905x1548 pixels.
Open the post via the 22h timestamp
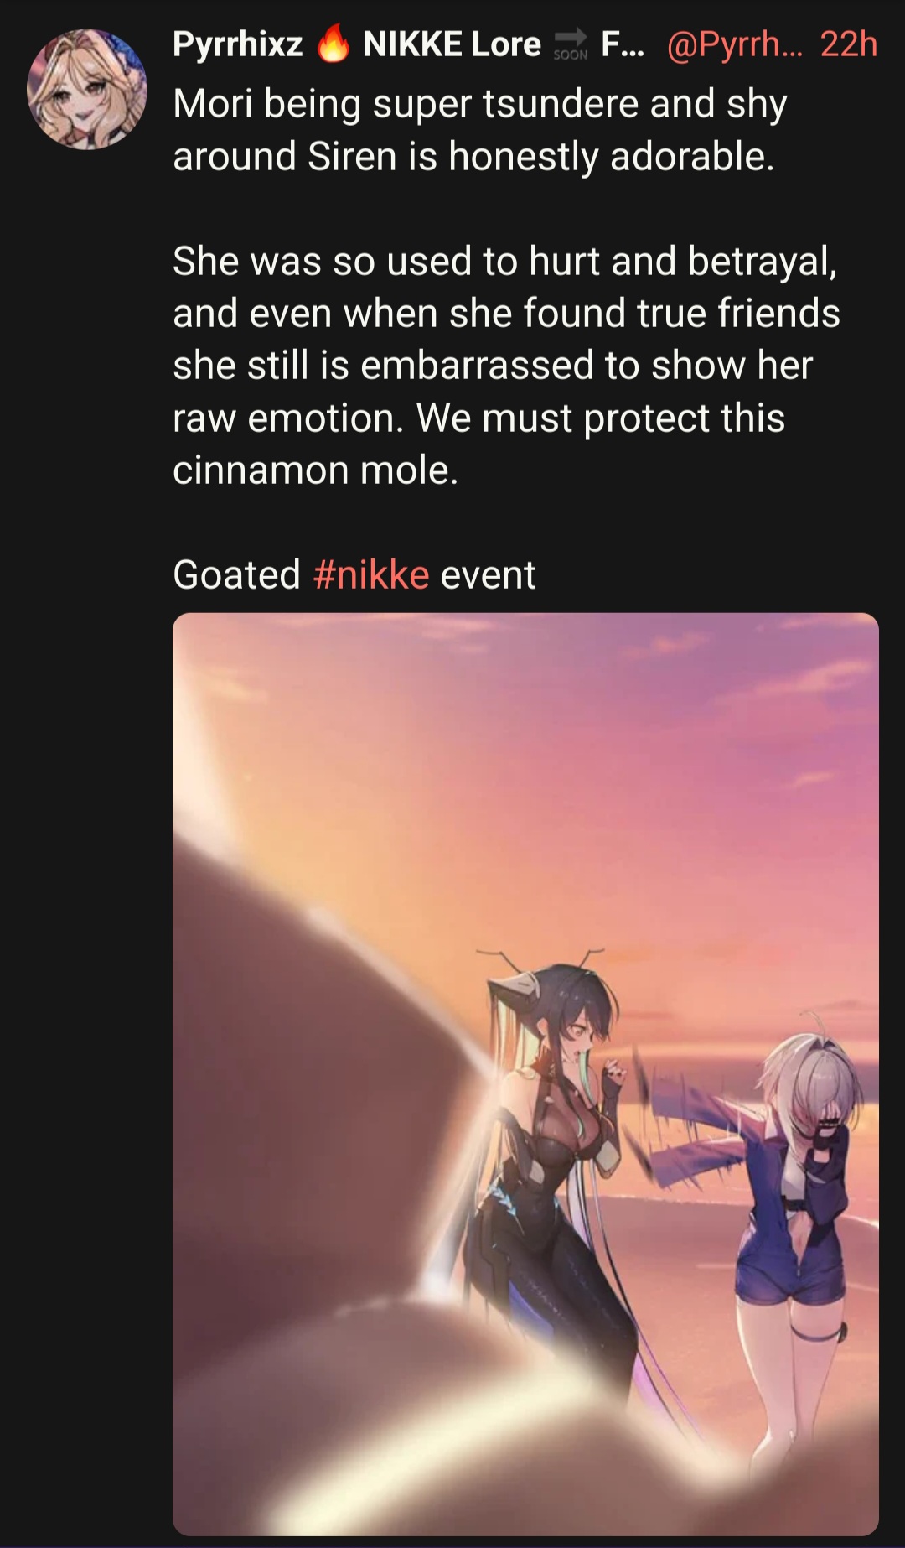pyautogui.click(x=848, y=44)
